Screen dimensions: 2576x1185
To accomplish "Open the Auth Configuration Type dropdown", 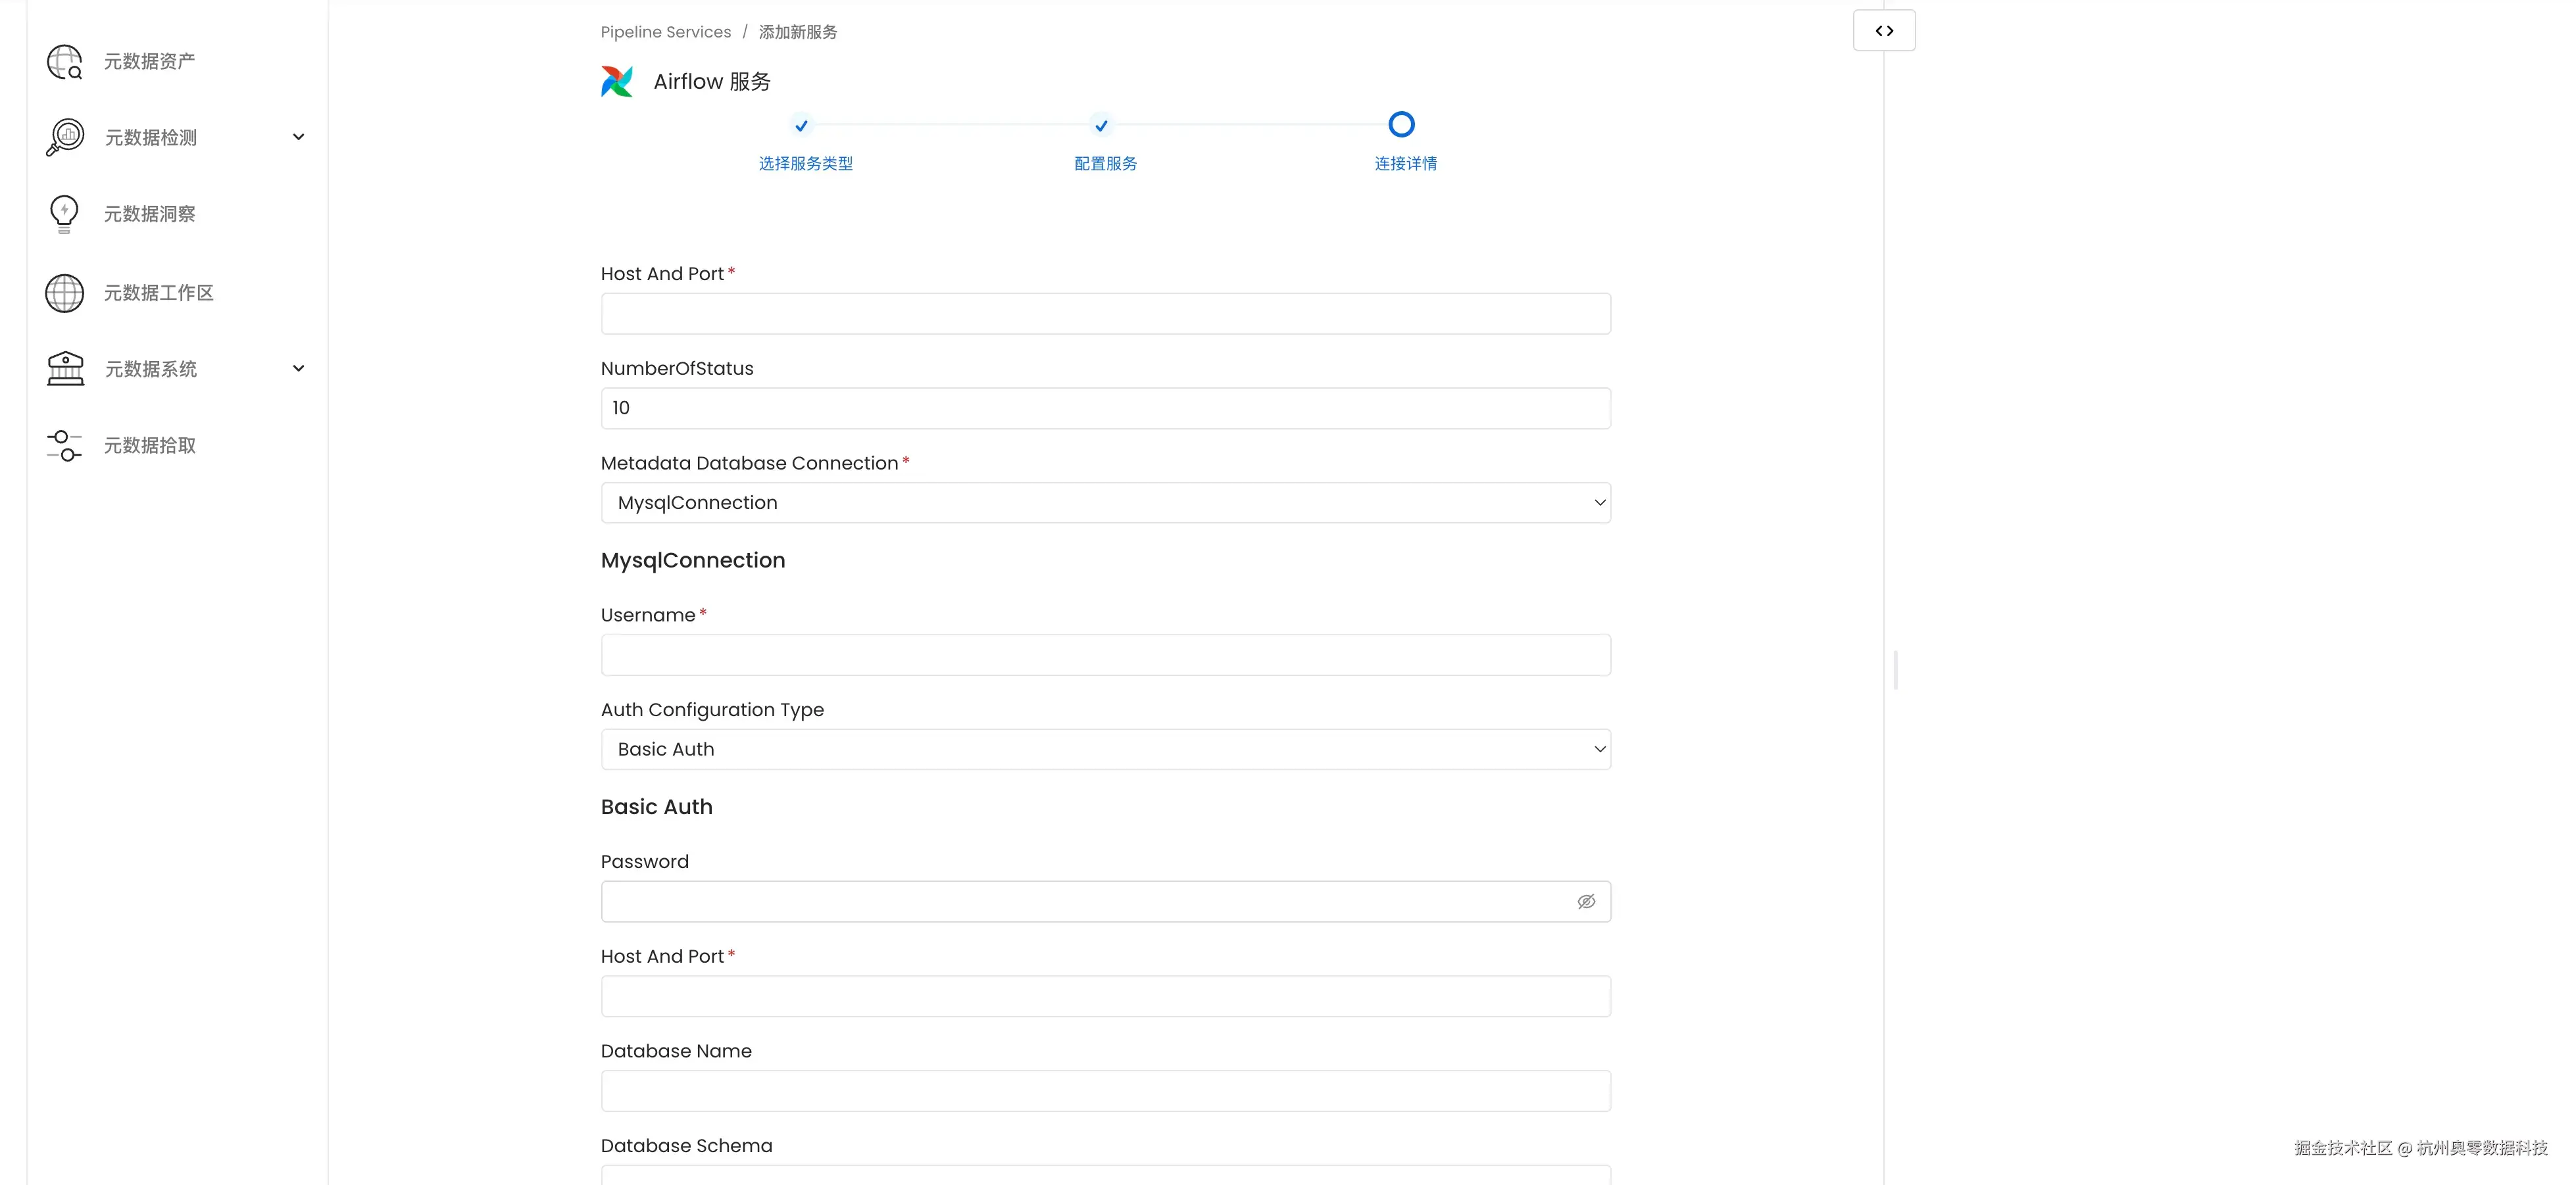I will pyautogui.click(x=1105, y=750).
